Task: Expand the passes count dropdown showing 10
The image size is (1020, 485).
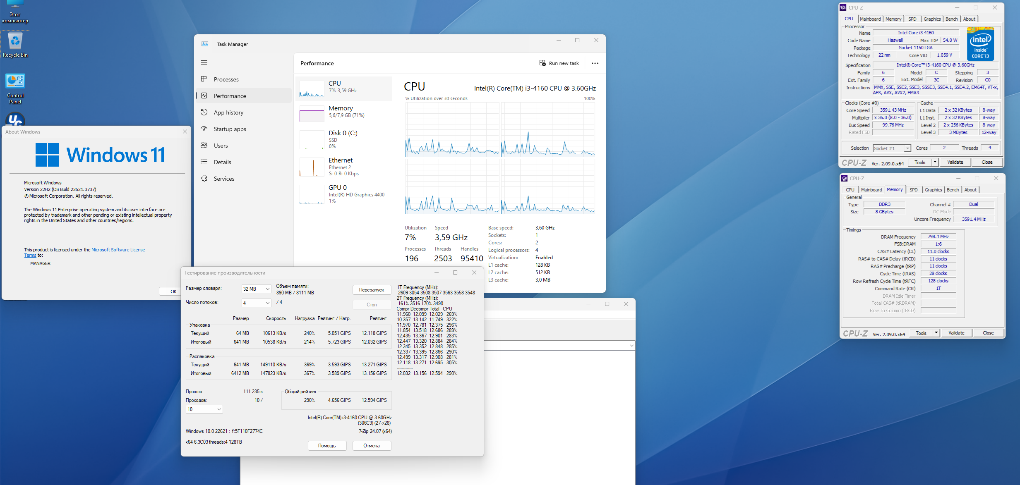Action: [x=204, y=409]
